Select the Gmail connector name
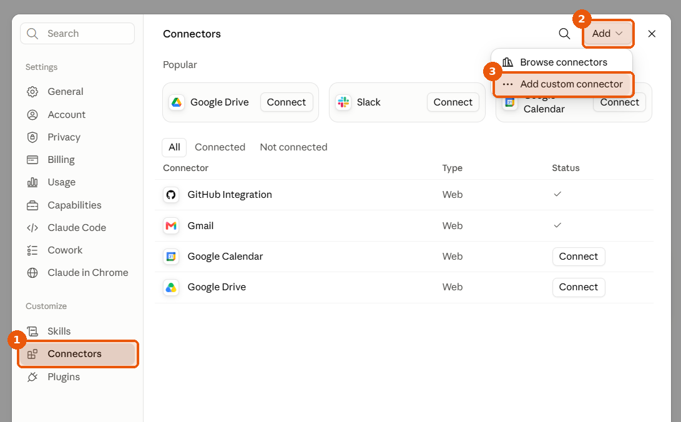This screenshot has width=681, height=422. (x=200, y=226)
